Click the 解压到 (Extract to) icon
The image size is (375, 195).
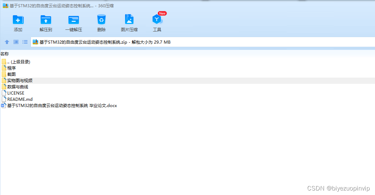(46, 20)
